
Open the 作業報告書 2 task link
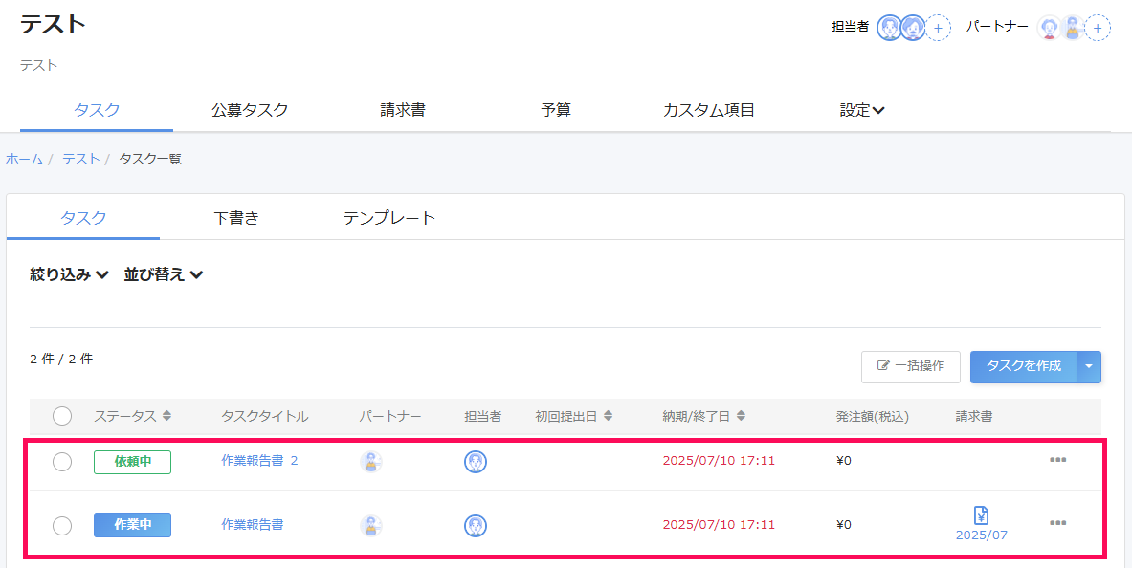click(x=259, y=461)
